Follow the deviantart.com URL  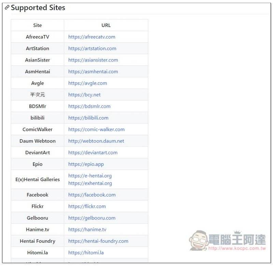point(93,152)
